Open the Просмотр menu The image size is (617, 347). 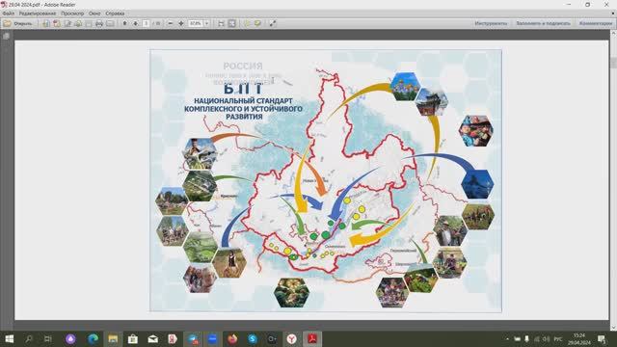72,13
